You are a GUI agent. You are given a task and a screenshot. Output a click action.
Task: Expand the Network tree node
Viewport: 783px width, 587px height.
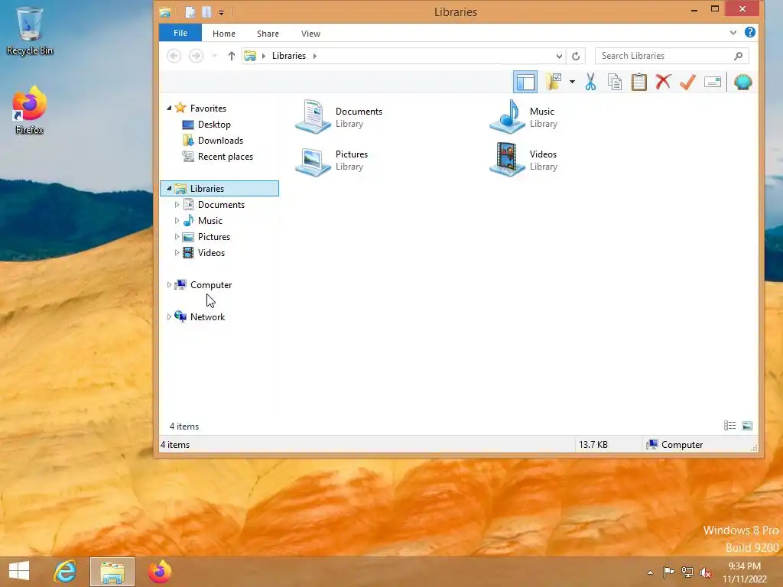[x=169, y=317]
